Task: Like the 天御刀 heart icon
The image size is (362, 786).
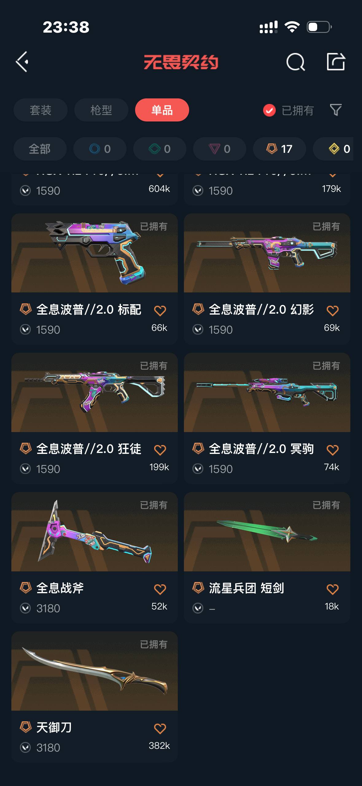Action: click(x=160, y=728)
